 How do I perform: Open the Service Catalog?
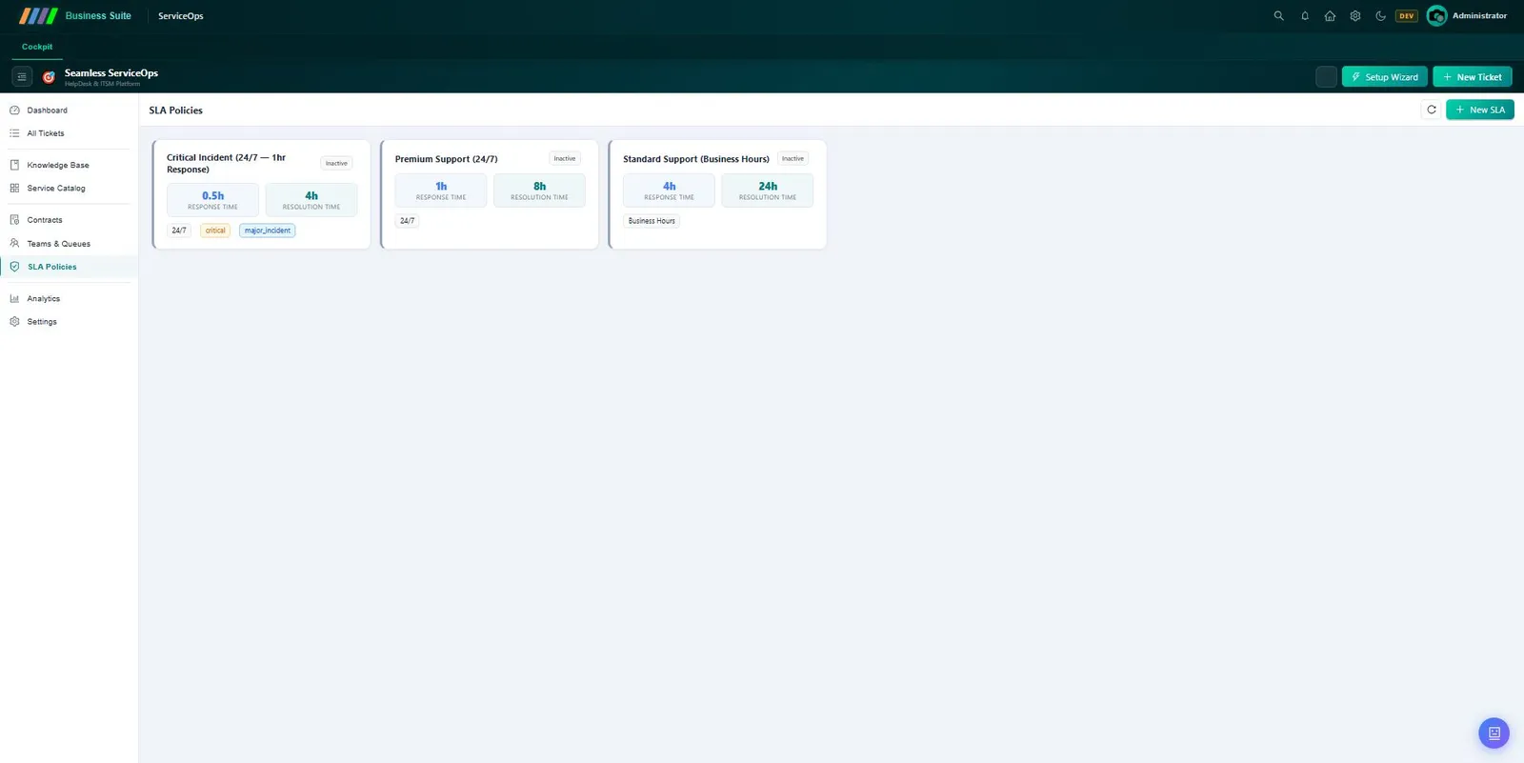70,189
